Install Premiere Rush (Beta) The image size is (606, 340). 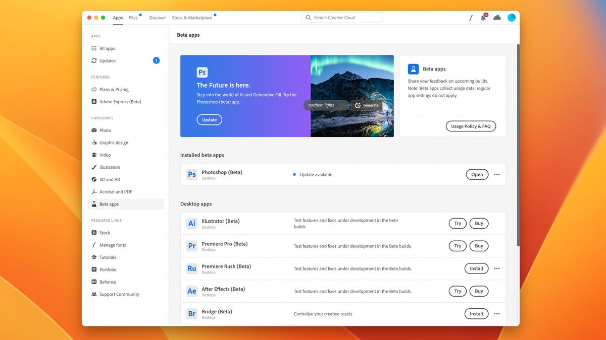pos(476,268)
